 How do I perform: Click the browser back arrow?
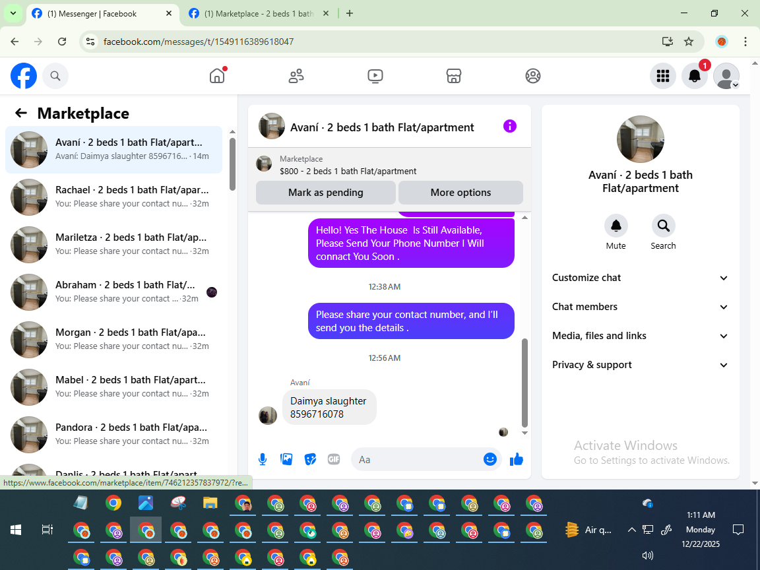[x=15, y=42]
